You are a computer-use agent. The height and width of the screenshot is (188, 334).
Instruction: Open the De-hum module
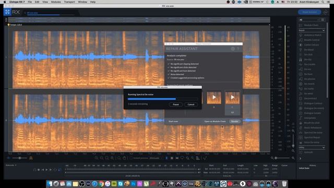[308, 74]
